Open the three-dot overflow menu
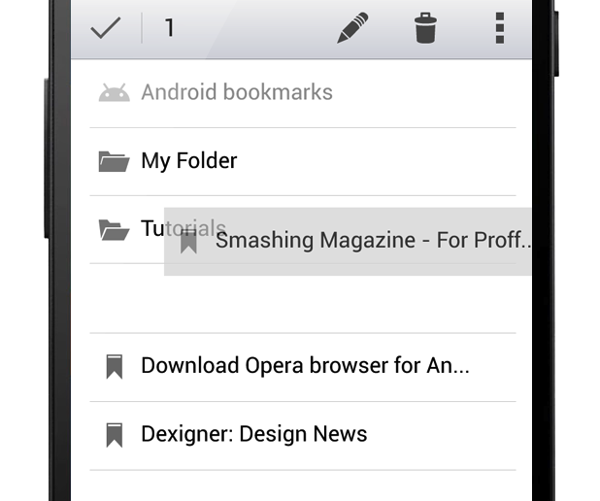Screen dimensions: 600x501 (x=499, y=29)
